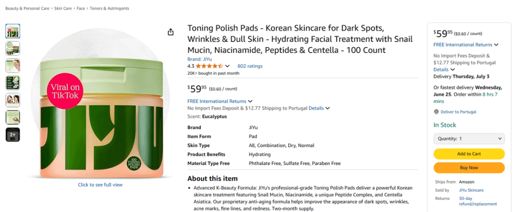Click the share icon above product image
519x212 pixels.
(x=171, y=32)
